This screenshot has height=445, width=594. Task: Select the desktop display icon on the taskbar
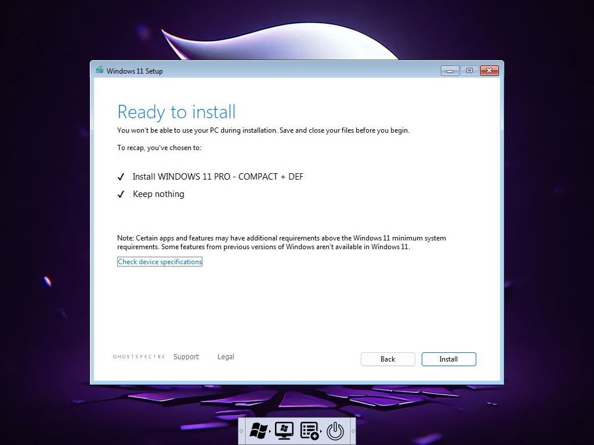[284, 431]
